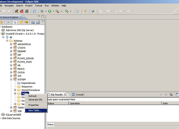The image size is (179, 129).
Task: Collapse the db database node
Action: 3,37
